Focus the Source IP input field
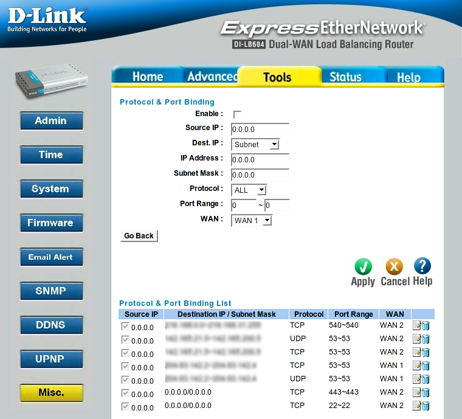462x419 pixels. [260, 129]
